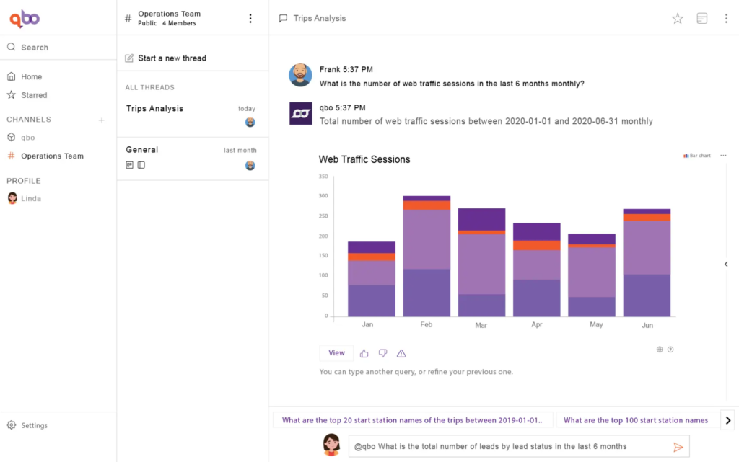Screen dimensions: 739x462
Task: Click the orange segment of Feb bar
Action: point(427,205)
